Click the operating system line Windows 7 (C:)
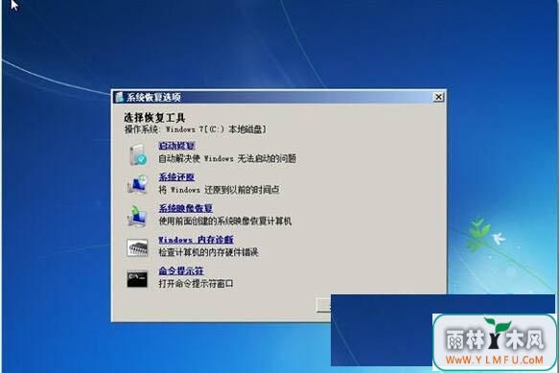Viewport: 559px width, 373px height. [195, 129]
